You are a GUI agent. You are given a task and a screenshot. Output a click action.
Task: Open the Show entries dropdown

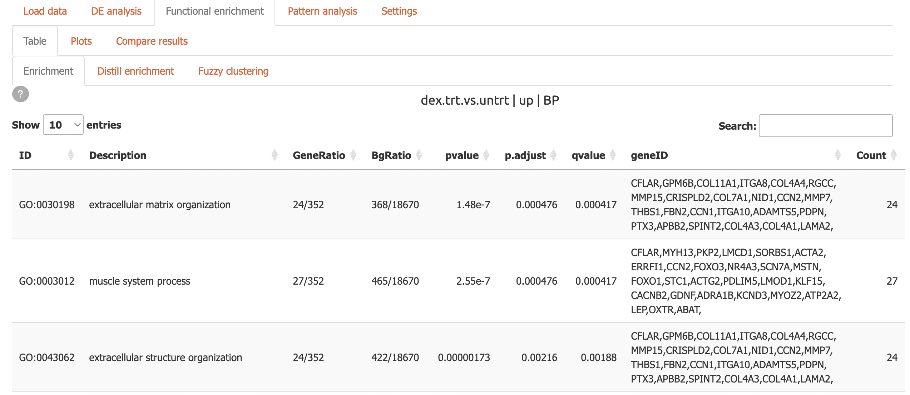[63, 125]
